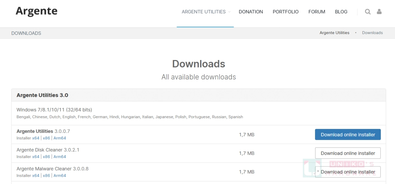This screenshot has height=184, width=395.
Task: Get x86 installer for Argente Disk Cleaner
Action: coord(46,157)
